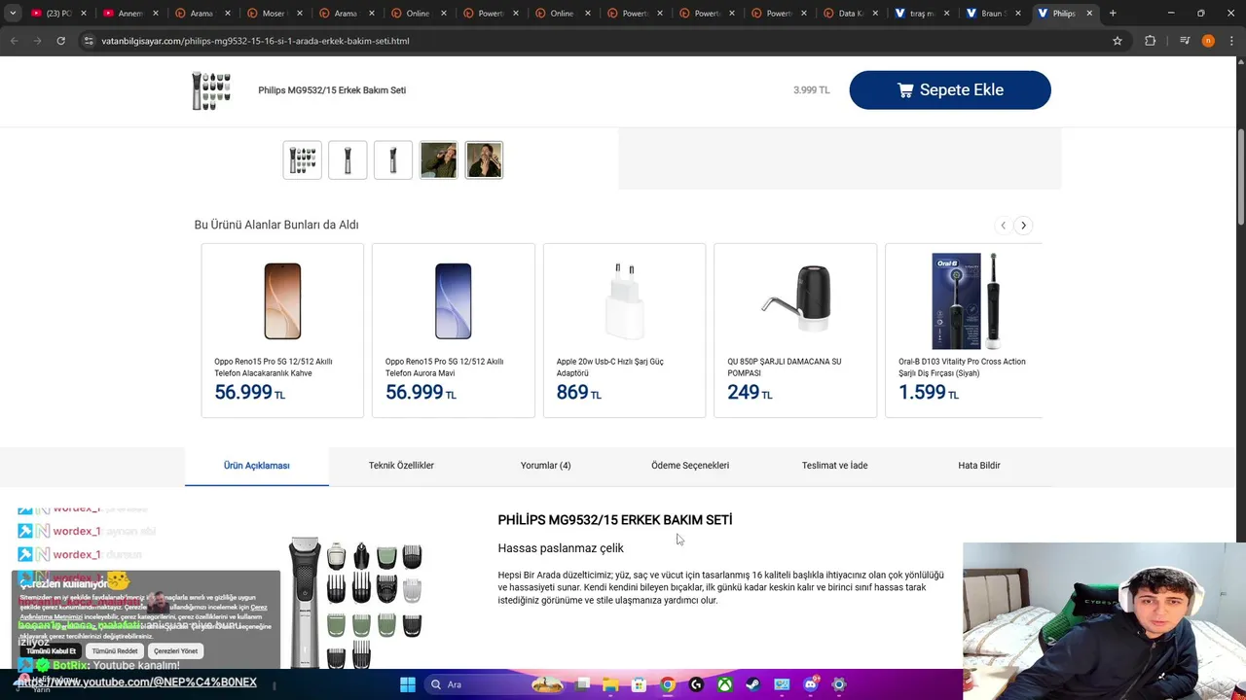This screenshot has height=700, width=1246.
Task: Click the browser address bar URL
Action: pyautogui.click(x=255, y=41)
